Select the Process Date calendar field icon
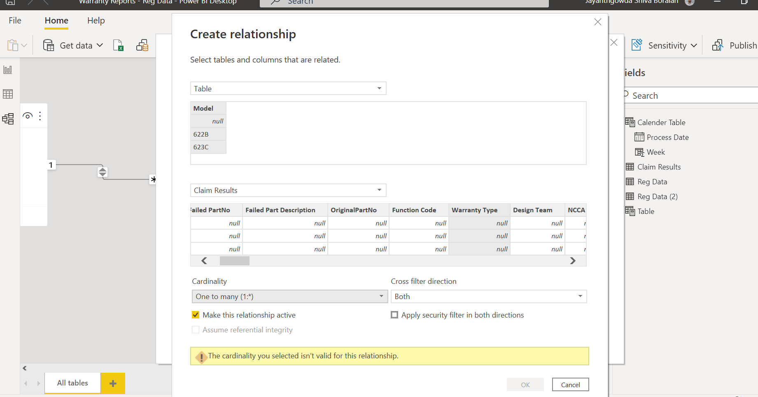This screenshot has height=397, width=758. [x=639, y=137]
